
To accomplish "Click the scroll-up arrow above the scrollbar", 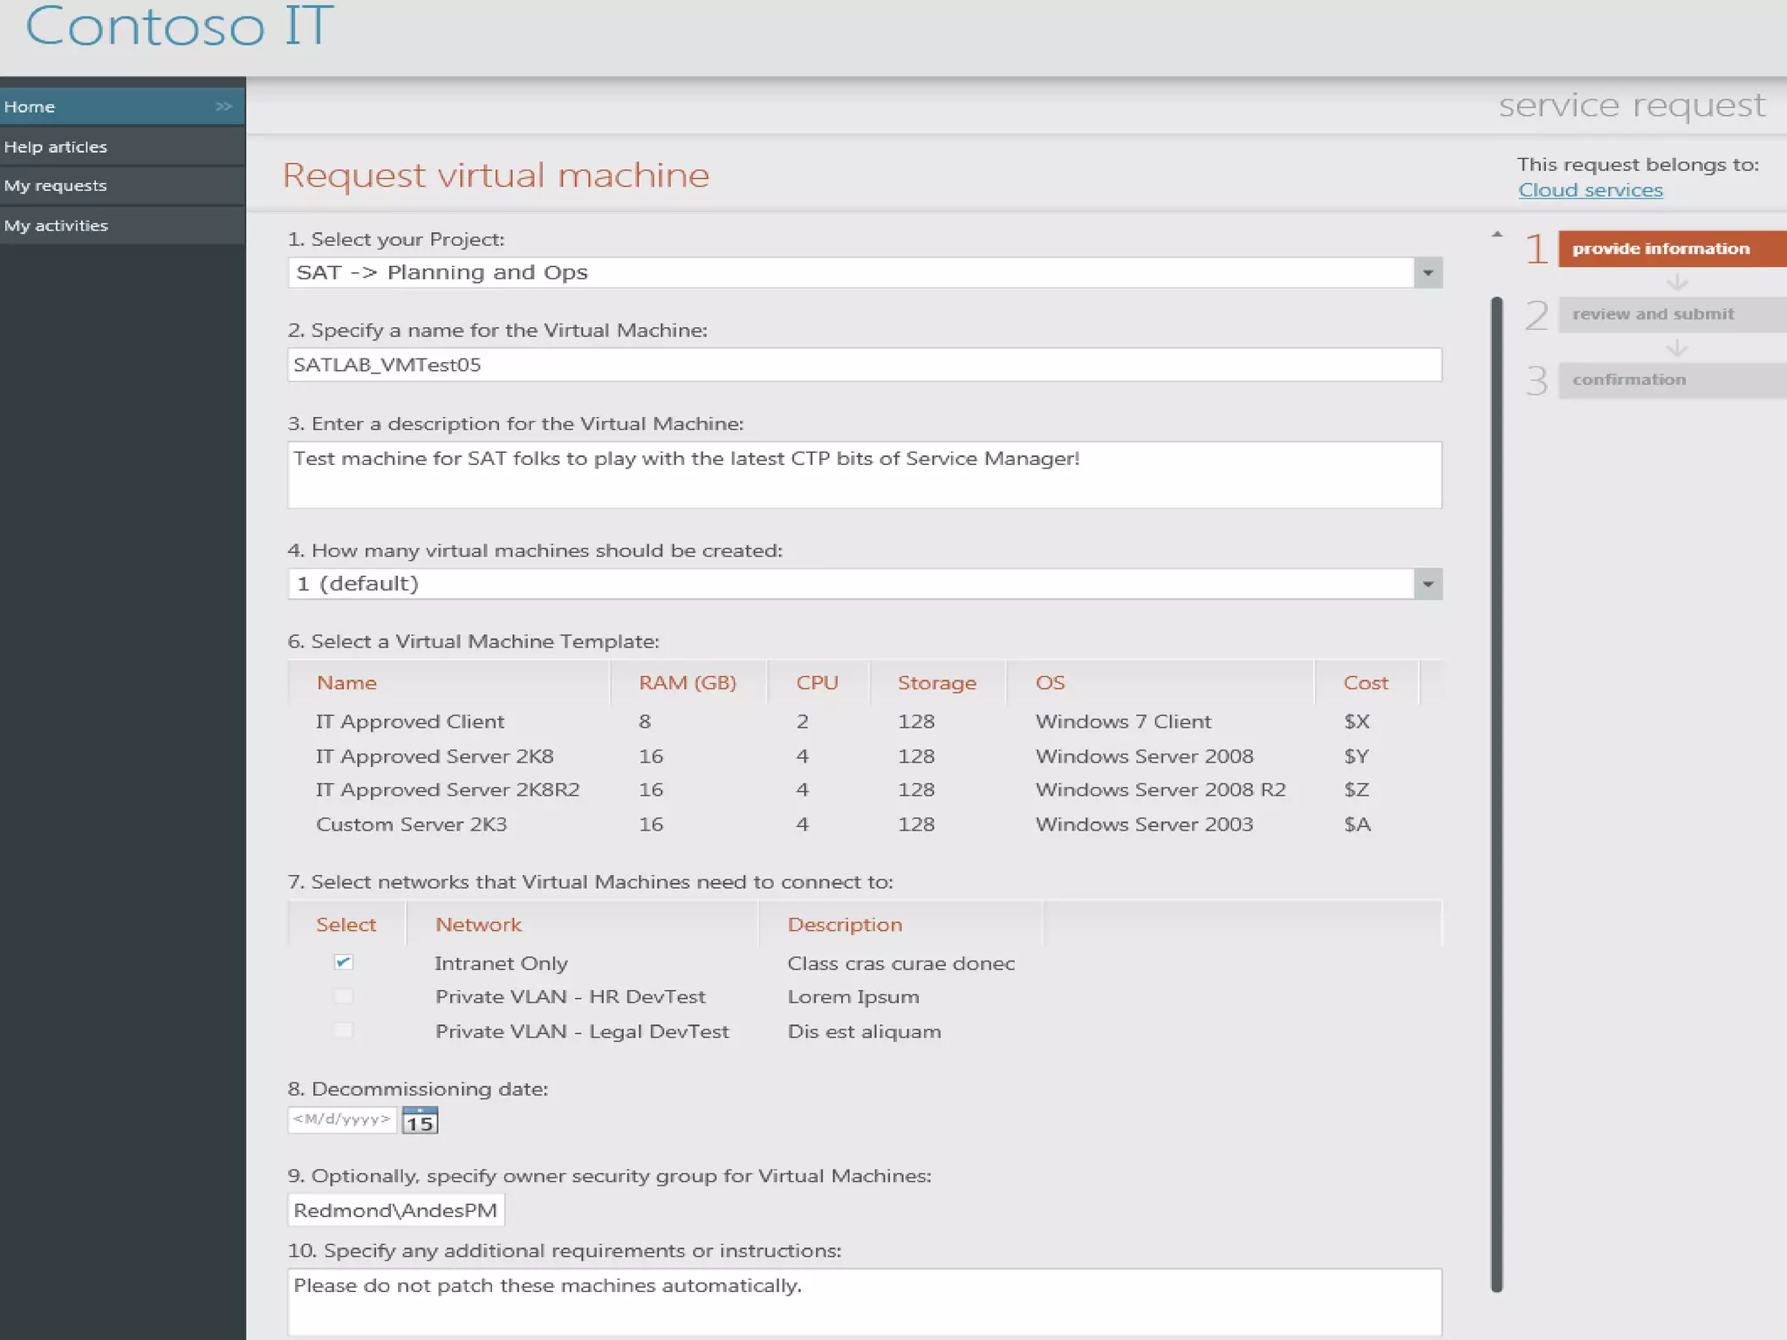I will tap(1496, 235).
